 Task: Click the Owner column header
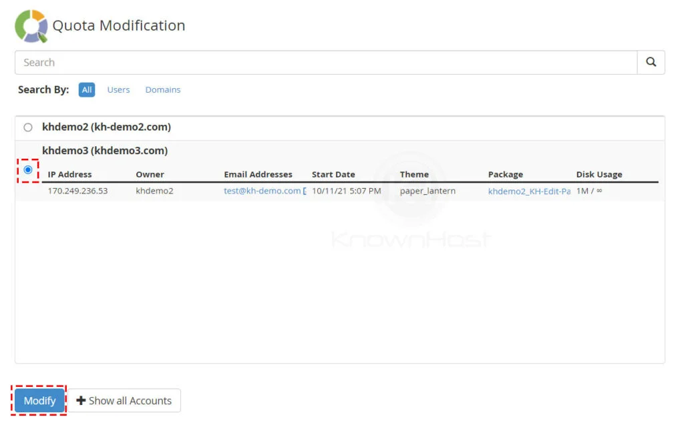point(150,174)
